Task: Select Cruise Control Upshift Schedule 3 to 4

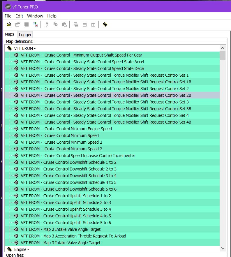Action: coord(112,209)
